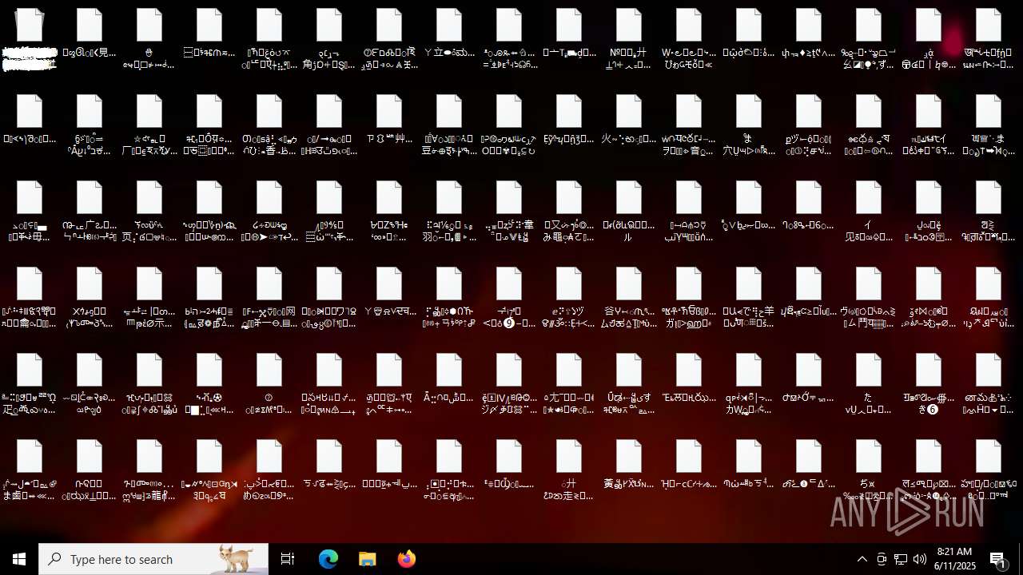The height and width of the screenshot is (575, 1023).
Task: Select the file with 'イ' first line
Action: (869, 212)
